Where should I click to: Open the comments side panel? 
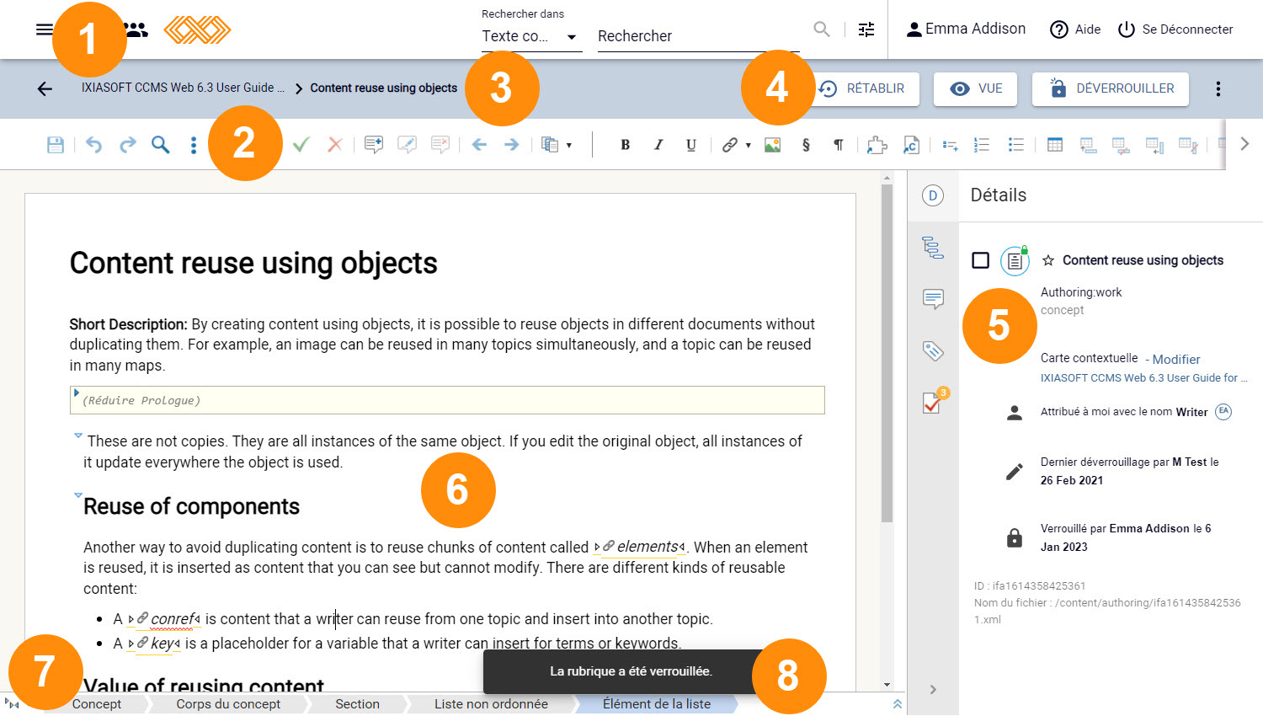933,299
